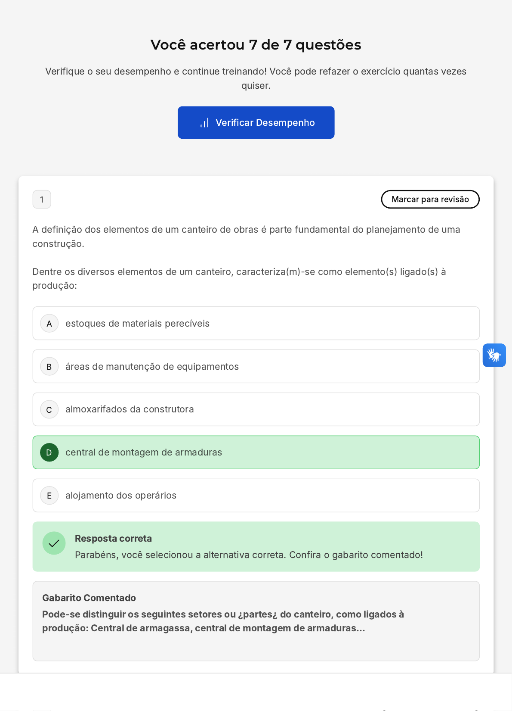Click the letter B circle badge
Viewport: 512px width, 711px height.
[49, 367]
